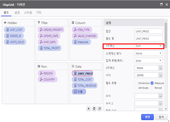Select the ORDER_ID field chip
This screenshot has height=122, width=170.
(x=14, y=36)
